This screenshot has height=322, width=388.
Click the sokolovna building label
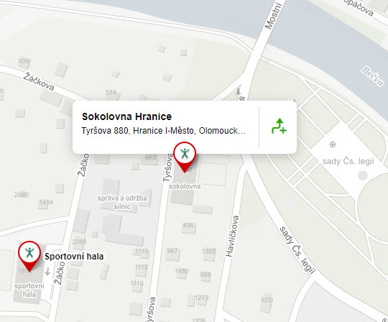click(185, 186)
